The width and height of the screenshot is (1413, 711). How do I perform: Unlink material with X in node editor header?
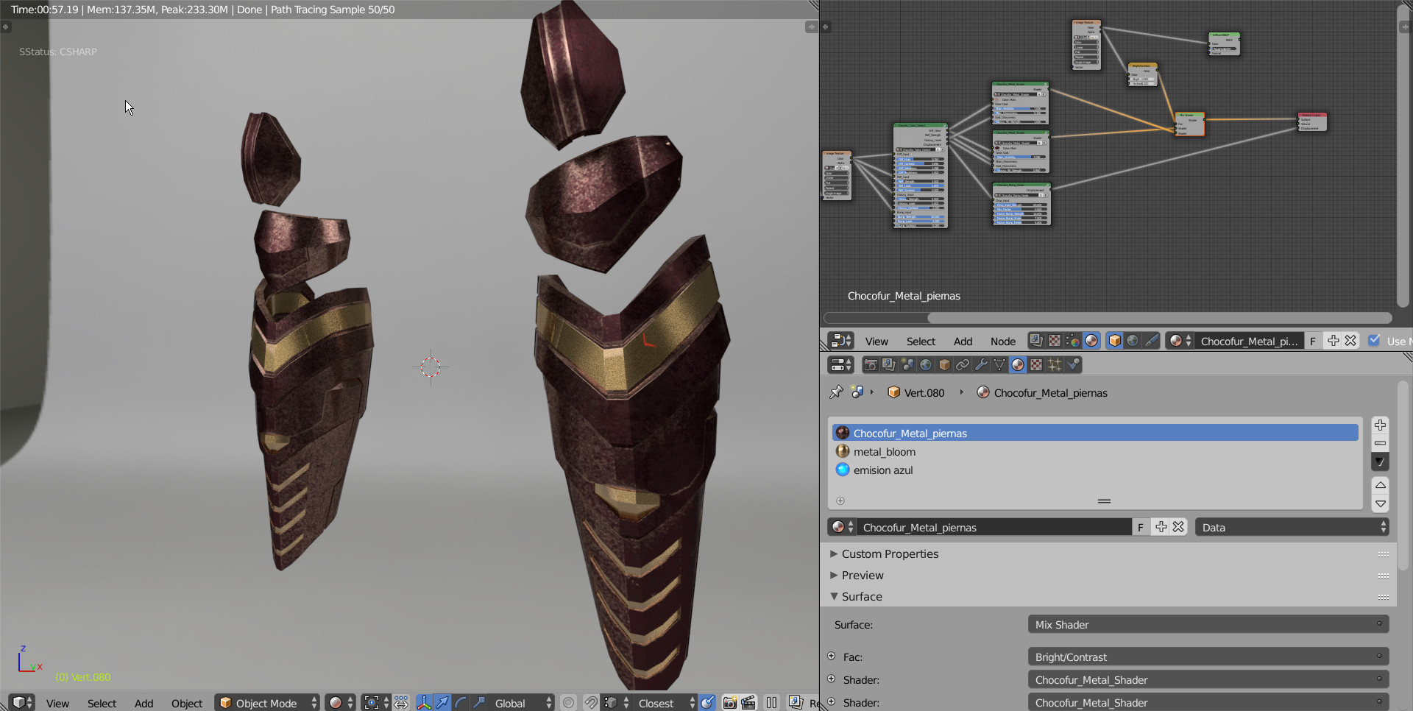click(x=1350, y=341)
